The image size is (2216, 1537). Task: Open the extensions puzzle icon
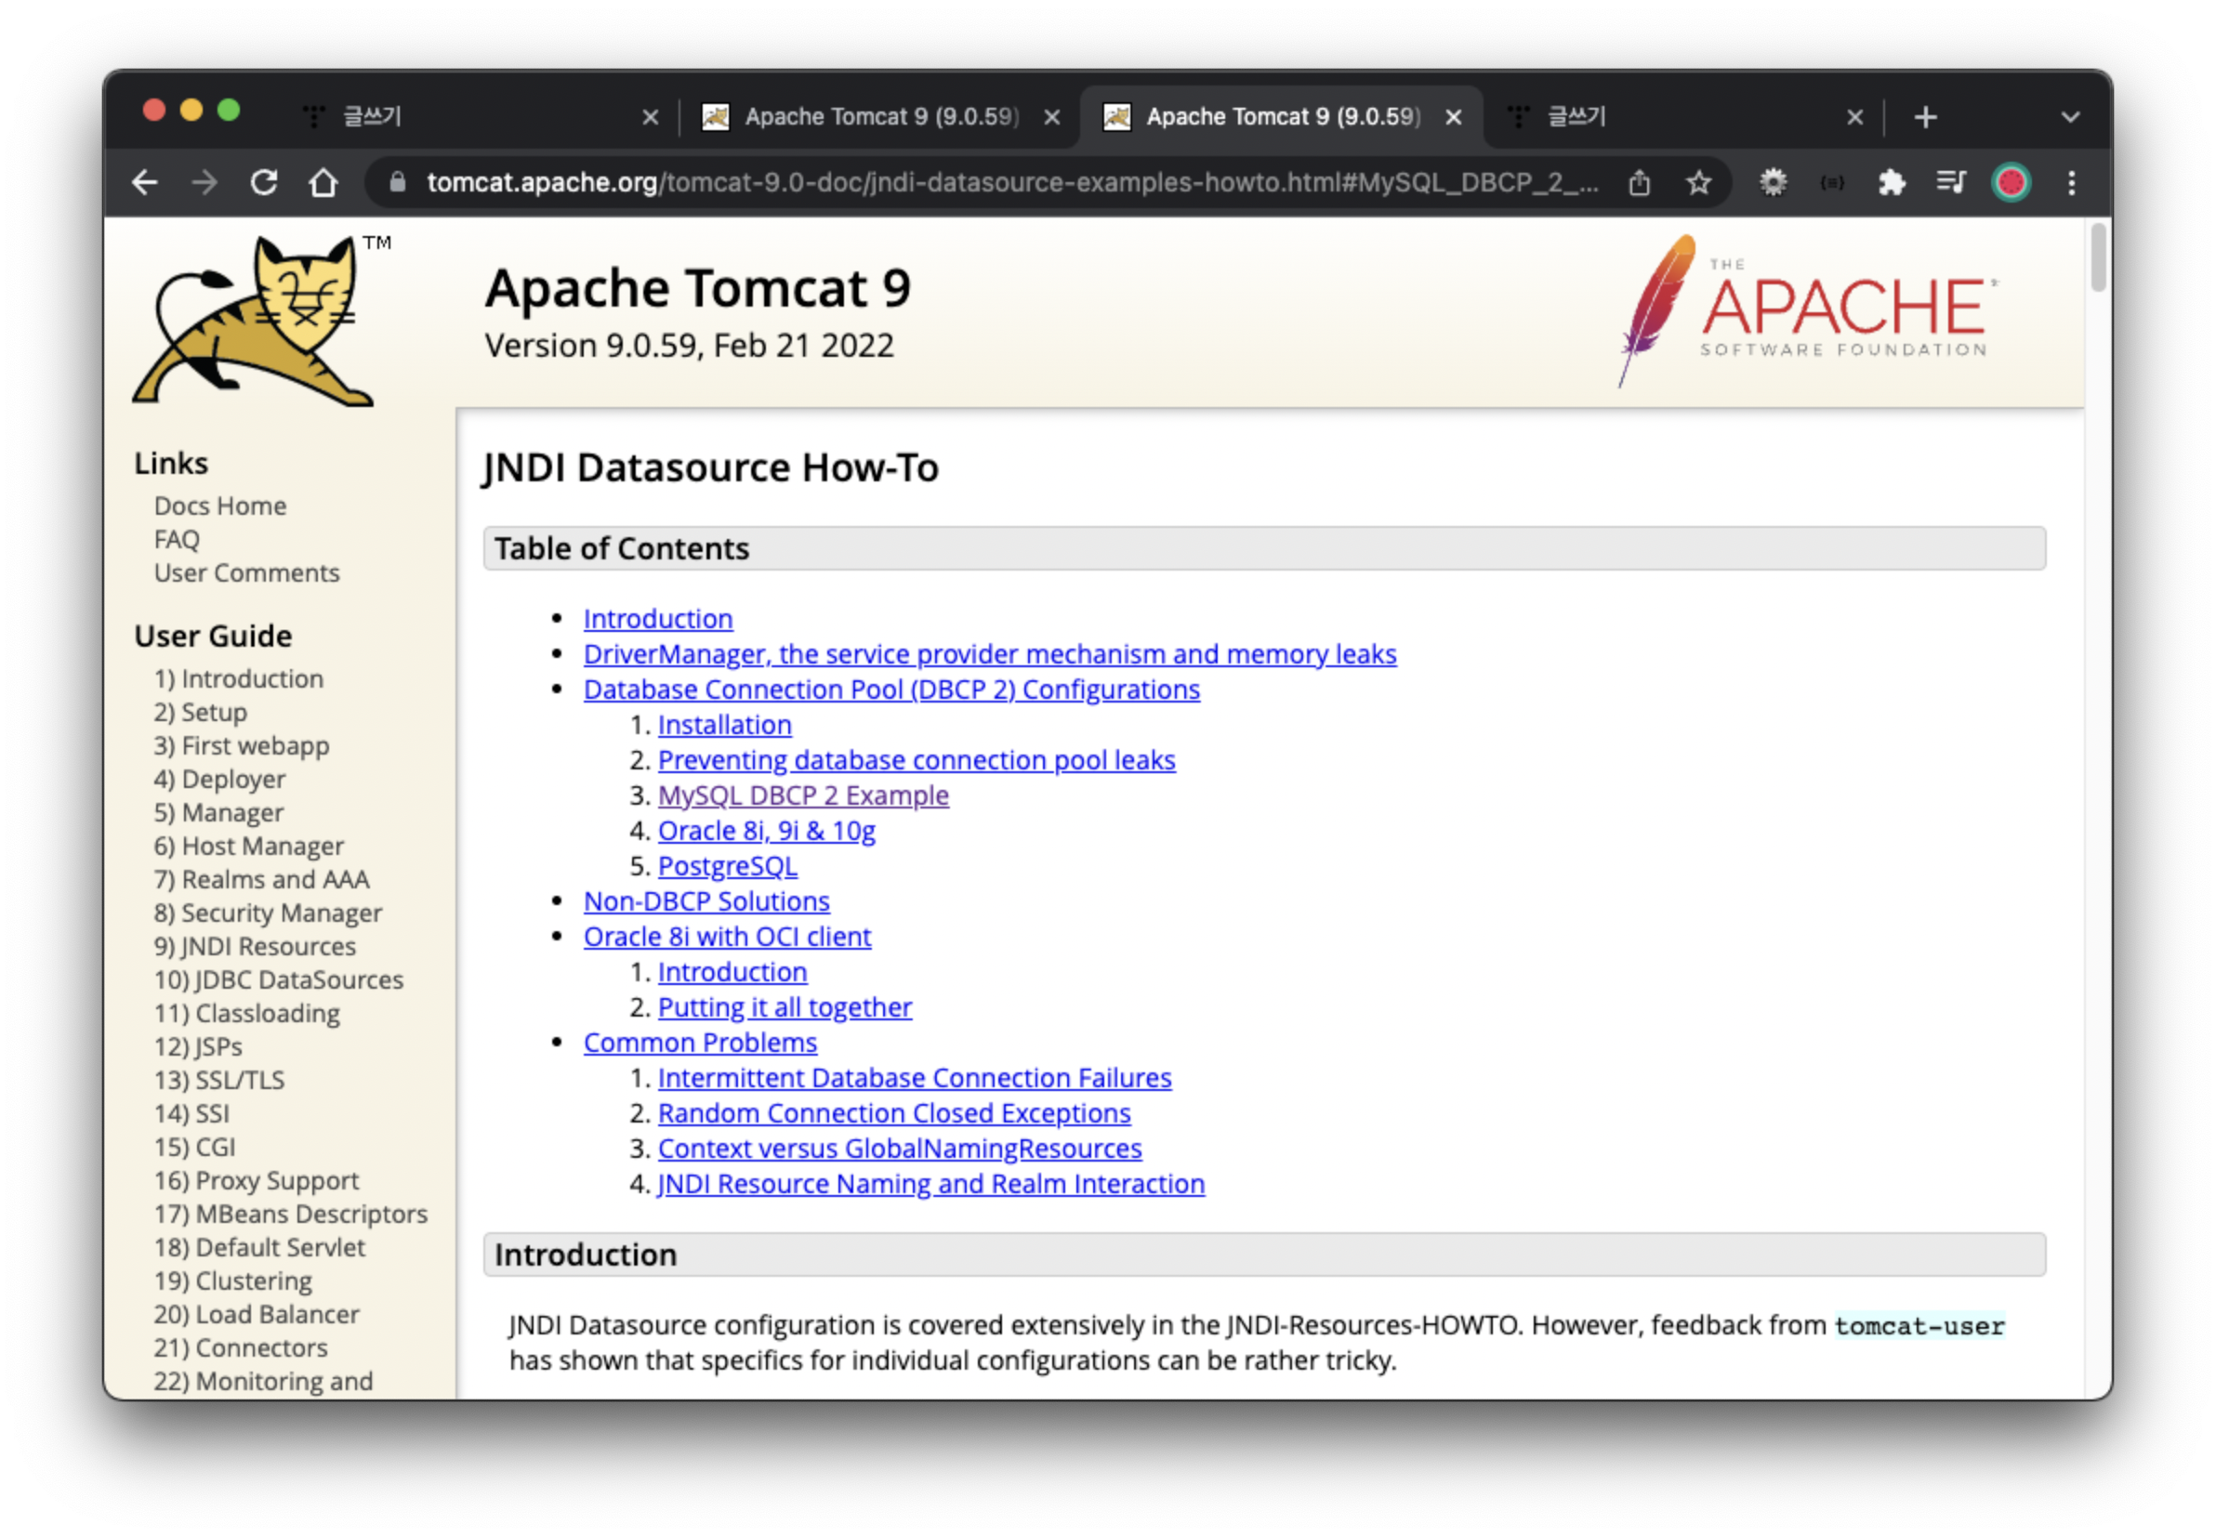click(1892, 182)
